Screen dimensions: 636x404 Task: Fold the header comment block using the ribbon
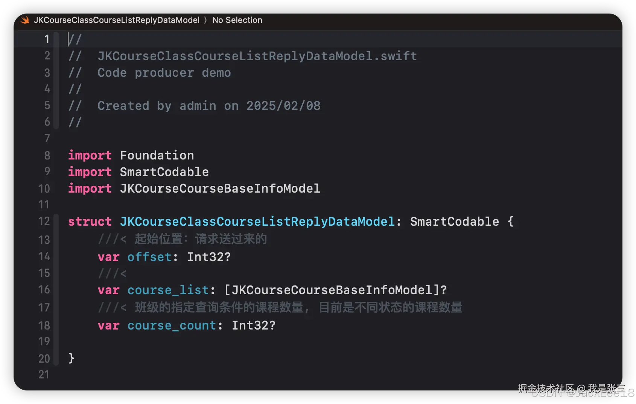pyautogui.click(x=56, y=80)
